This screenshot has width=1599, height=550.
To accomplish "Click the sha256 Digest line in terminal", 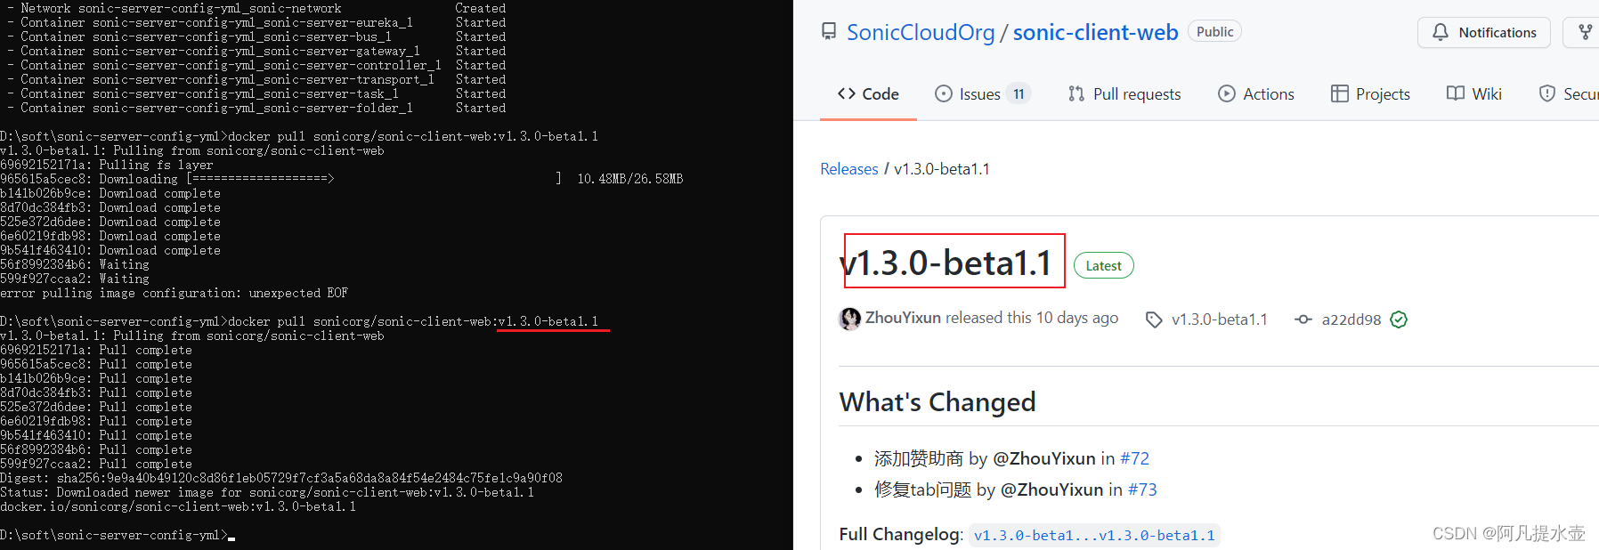I will [281, 478].
